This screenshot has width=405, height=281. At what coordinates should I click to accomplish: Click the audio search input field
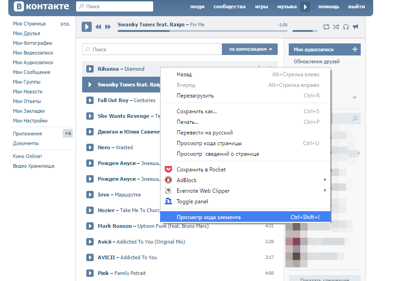click(x=152, y=49)
